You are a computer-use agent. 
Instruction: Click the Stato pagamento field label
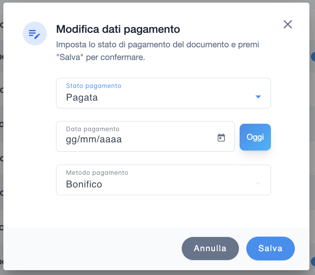point(94,86)
